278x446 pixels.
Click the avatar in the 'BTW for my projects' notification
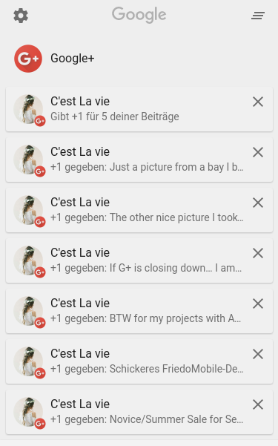click(28, 311)
